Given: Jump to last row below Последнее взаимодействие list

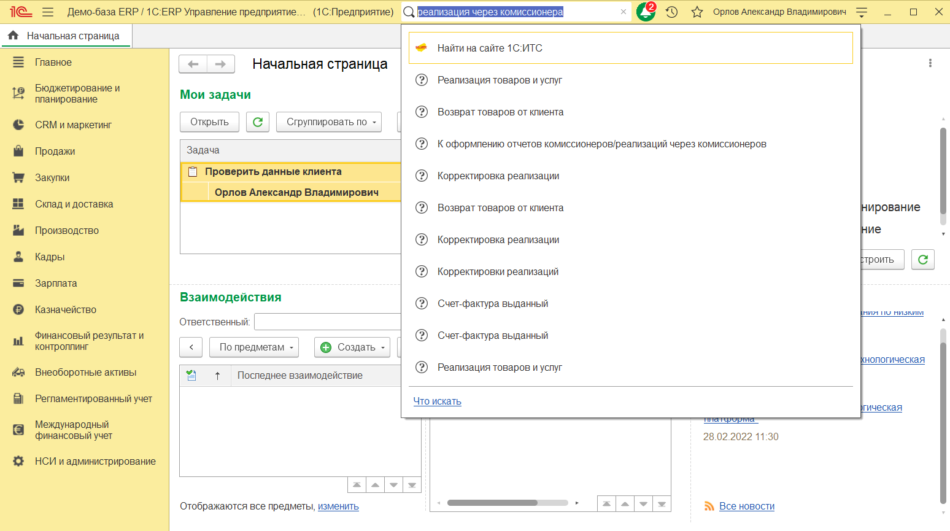Looking at the screenshot, I should [412, 485].
